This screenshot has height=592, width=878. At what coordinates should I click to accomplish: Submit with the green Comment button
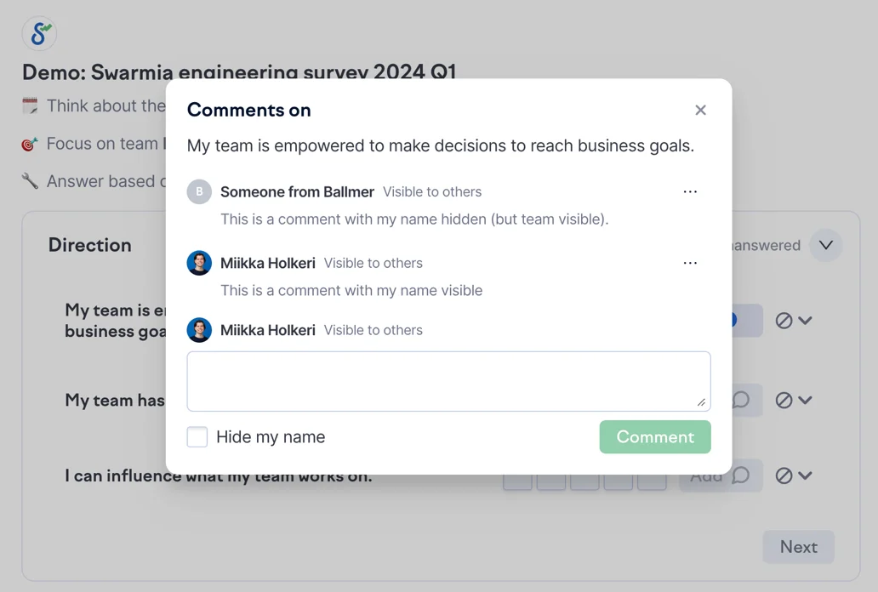(654, 437)
